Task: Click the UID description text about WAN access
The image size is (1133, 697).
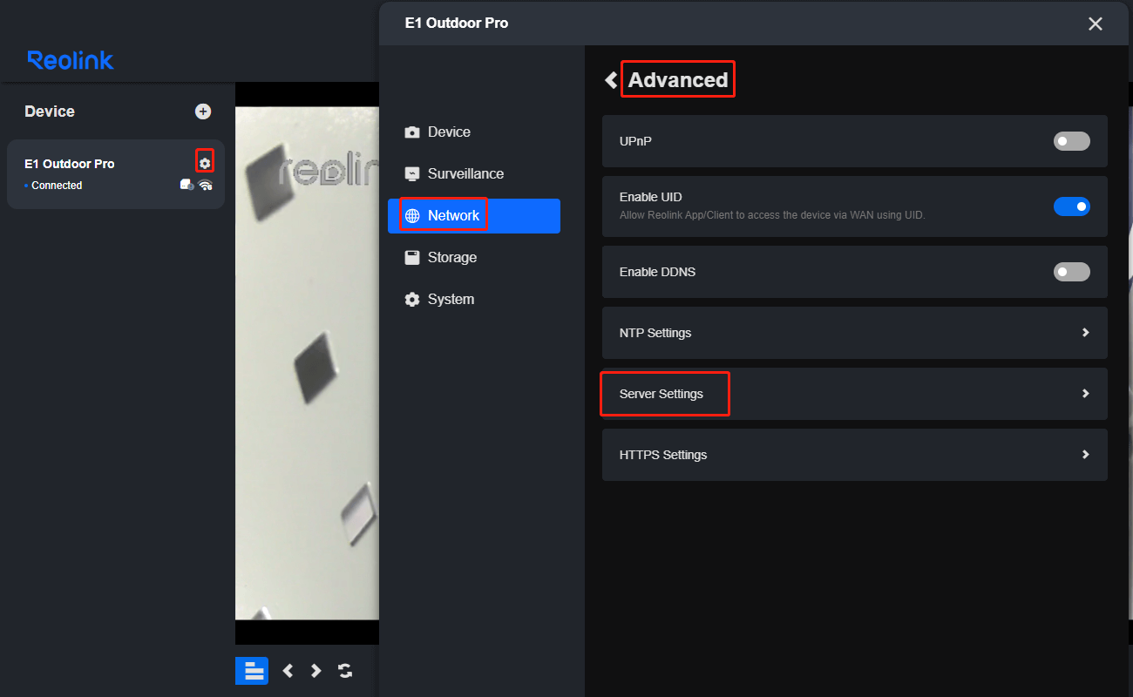Action: click(772, 214)
